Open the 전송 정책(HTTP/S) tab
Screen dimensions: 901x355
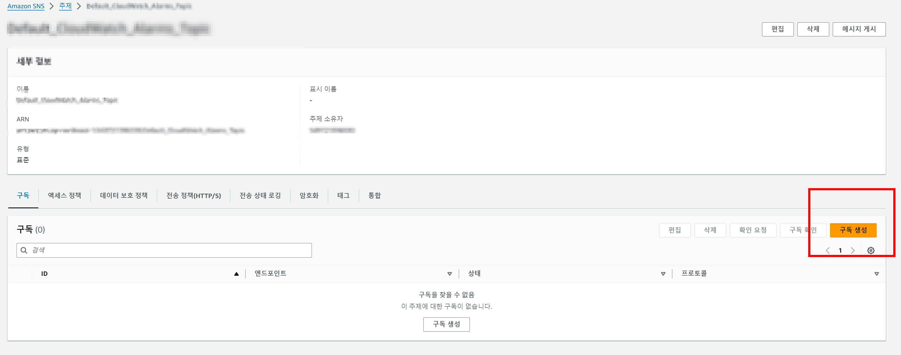[193, 196]
